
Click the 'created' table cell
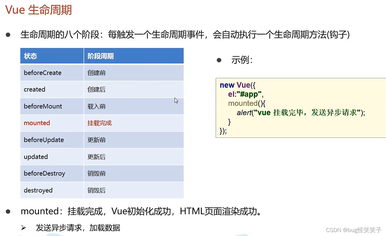(52, 89)
